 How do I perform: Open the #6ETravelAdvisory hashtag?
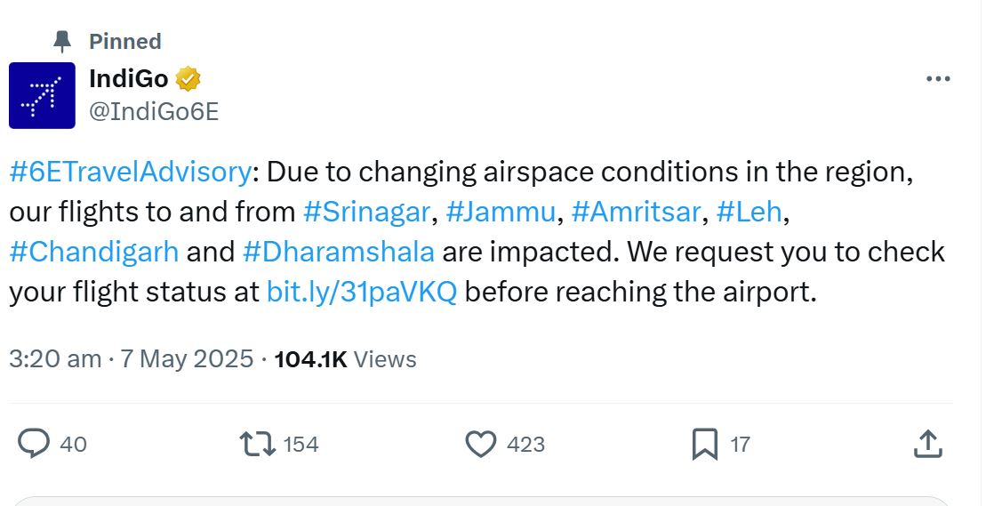pyautogui.click(x=131, y=172)
